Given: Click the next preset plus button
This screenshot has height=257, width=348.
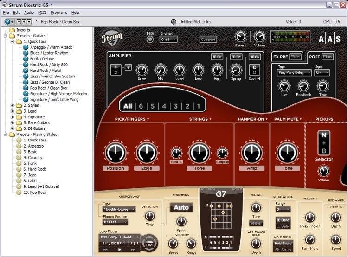Looking at the screenshot, I should (x=24, y=22).
